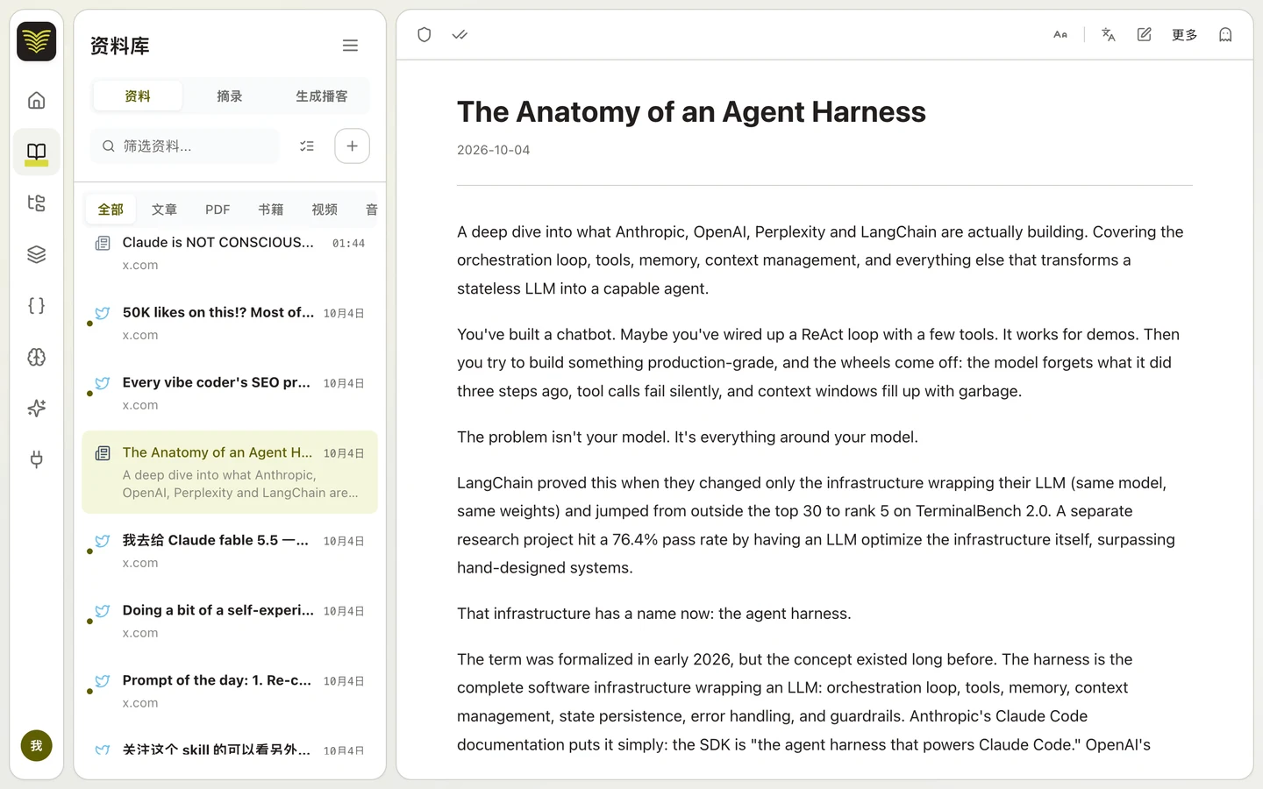The image size is (1263, 789).
Task: Select the 文章 filter tab
Action: click(x=164, y=210)
